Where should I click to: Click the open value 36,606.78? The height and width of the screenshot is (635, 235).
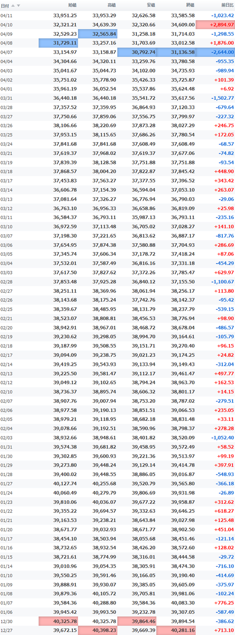pyautogui.click(x=65, y=189)
